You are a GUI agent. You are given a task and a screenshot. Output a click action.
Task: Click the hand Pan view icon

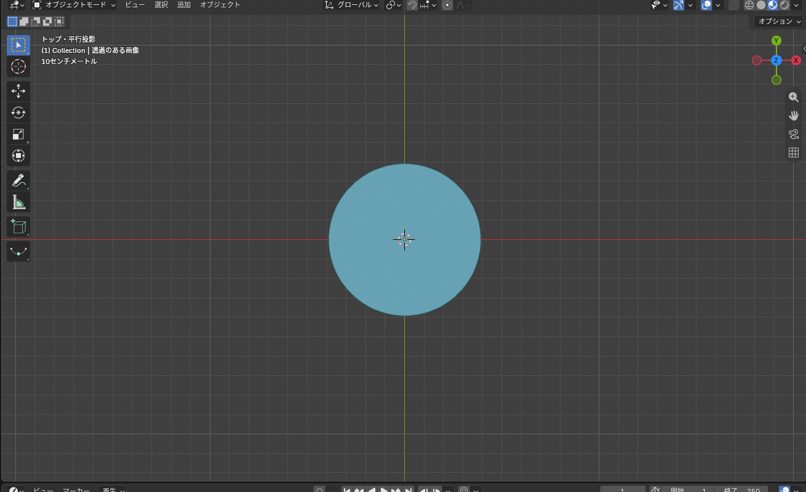[x=794, y=116]
